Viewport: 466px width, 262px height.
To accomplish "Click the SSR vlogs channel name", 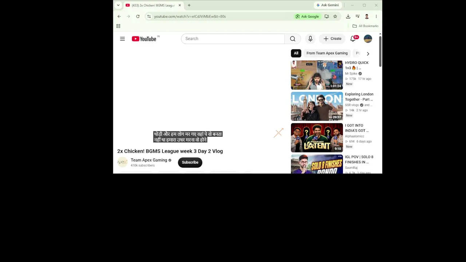I will [352, 105].
